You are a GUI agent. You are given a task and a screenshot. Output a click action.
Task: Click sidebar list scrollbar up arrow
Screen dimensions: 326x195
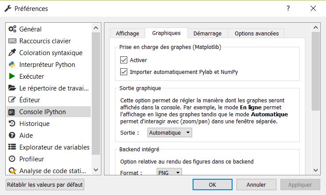coord(96,28)
